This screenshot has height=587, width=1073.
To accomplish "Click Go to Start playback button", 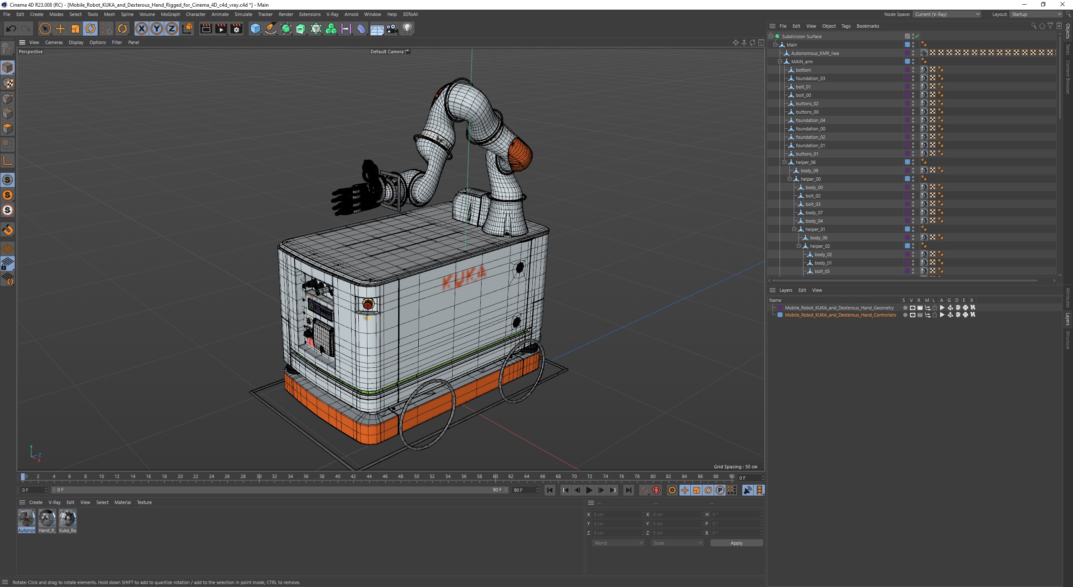I will click(550, 490).
